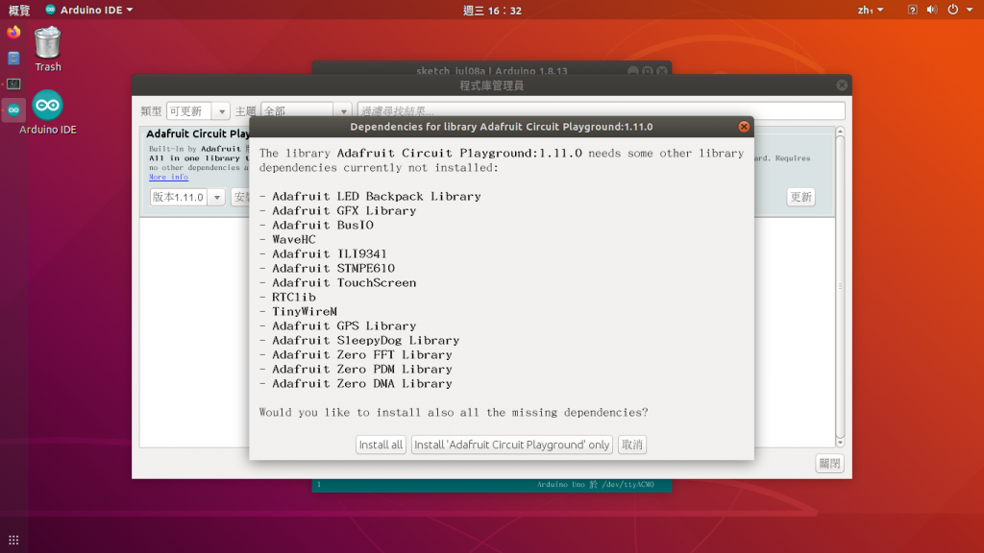Image resolution: width=984 pixels, height=553 pixels.
Task: Click 'Adafruit Zero DMA Library' text
Action: 362,384
